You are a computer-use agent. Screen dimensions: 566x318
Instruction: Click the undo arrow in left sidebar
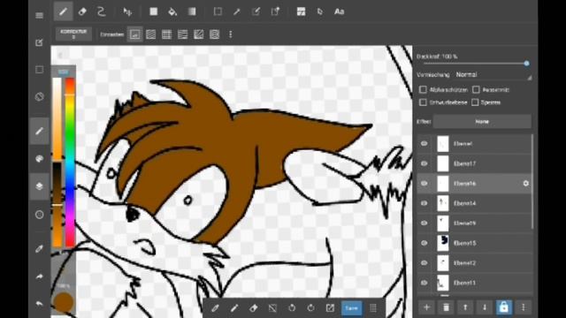(x=39, y=304)
